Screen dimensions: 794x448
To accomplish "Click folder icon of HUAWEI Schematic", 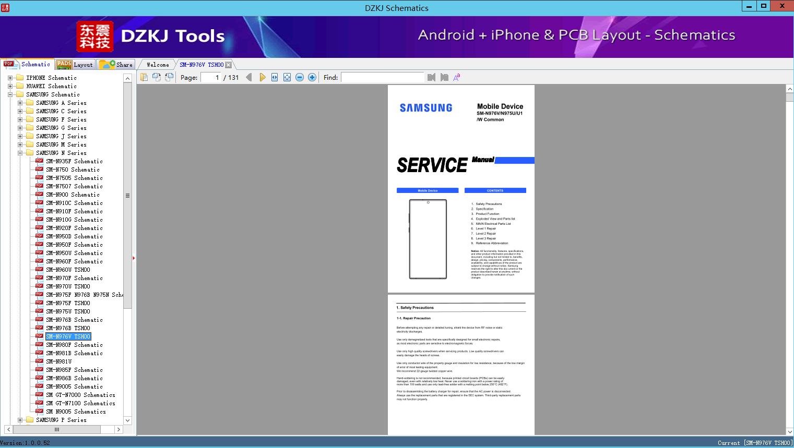I will pos(20,86).
